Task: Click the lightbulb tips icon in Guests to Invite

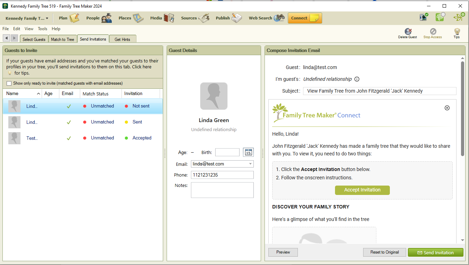Action: click(x=10, y=73)
